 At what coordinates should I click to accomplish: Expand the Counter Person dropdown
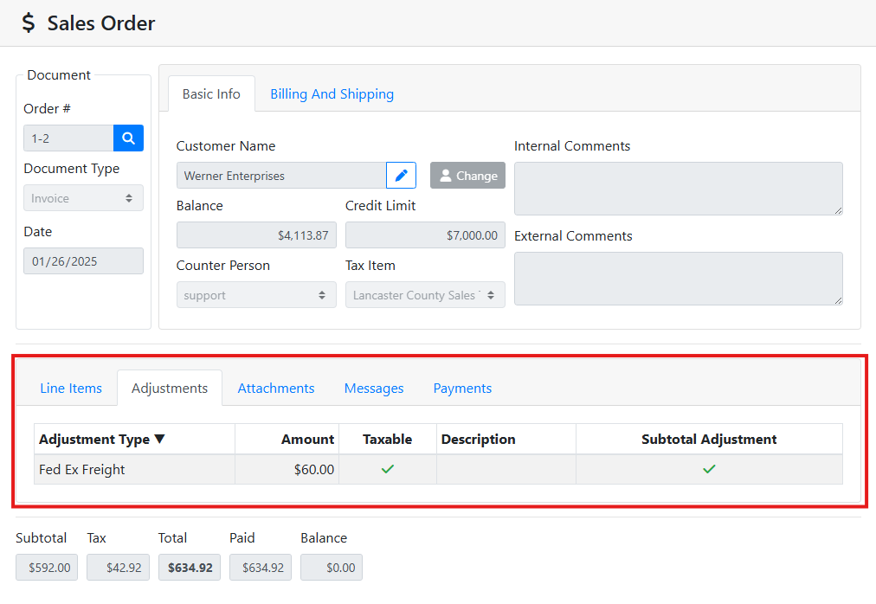coord(256,295)
